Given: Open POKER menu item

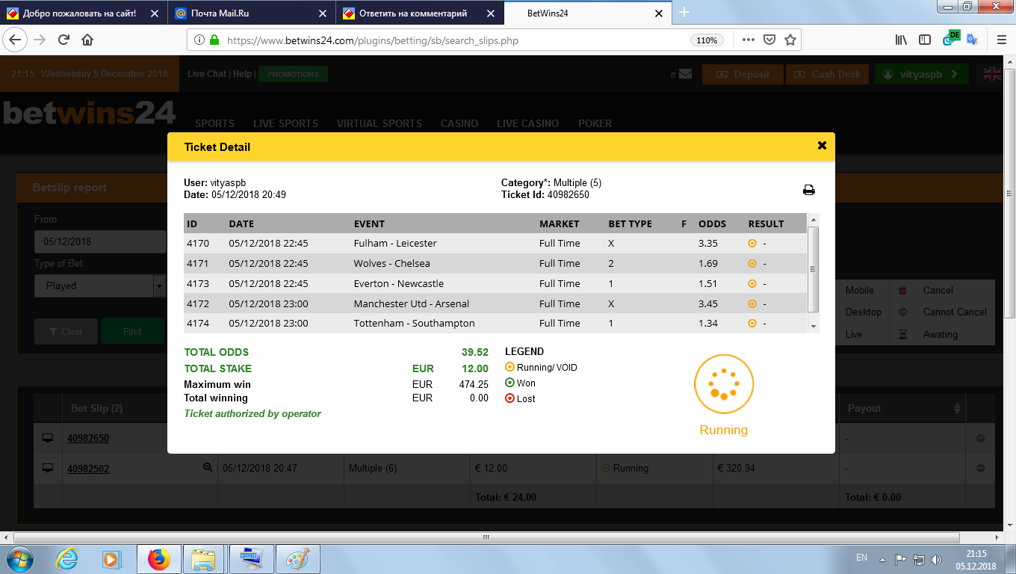Looking at the screenshot, I should click(x=595, y=123).
